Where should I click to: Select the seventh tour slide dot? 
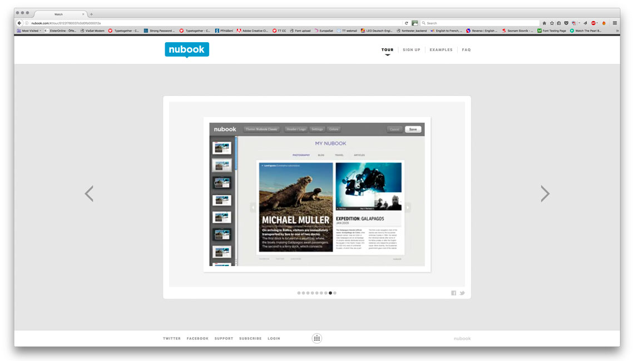coord(326,293)
